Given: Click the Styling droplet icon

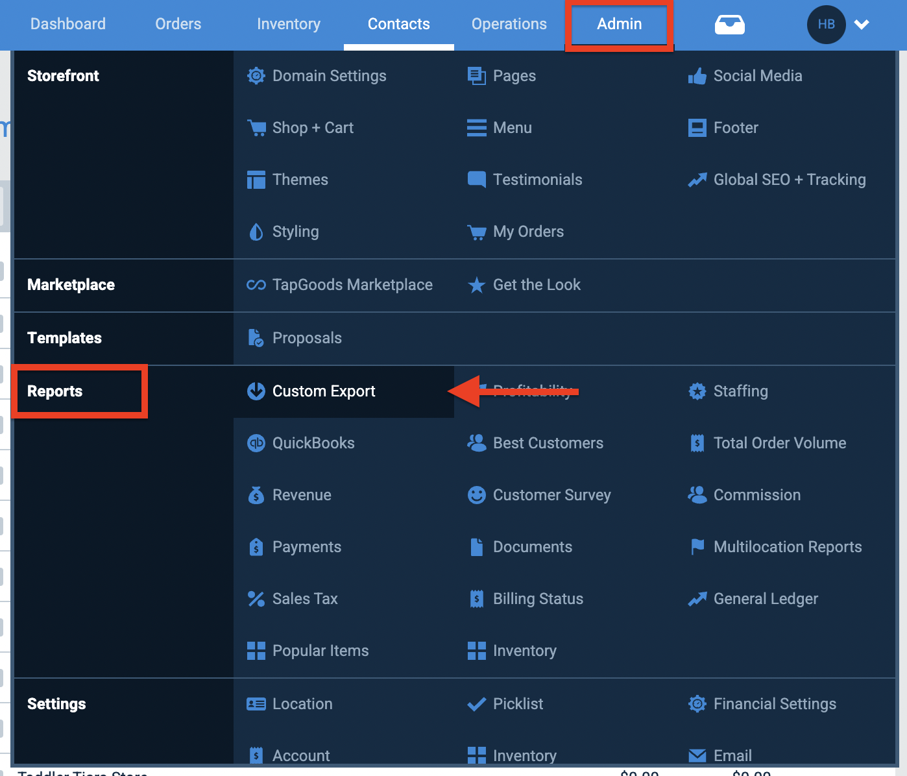Looking at the screenshot, I should (x=256, y=232).
